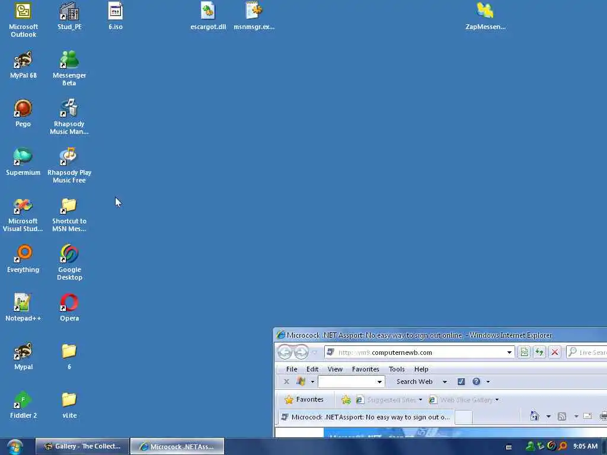Select the Fiddler 2 desktop shortcut
Image resolution: width=607 pixels, height=455 pixels.
(23, 405)
